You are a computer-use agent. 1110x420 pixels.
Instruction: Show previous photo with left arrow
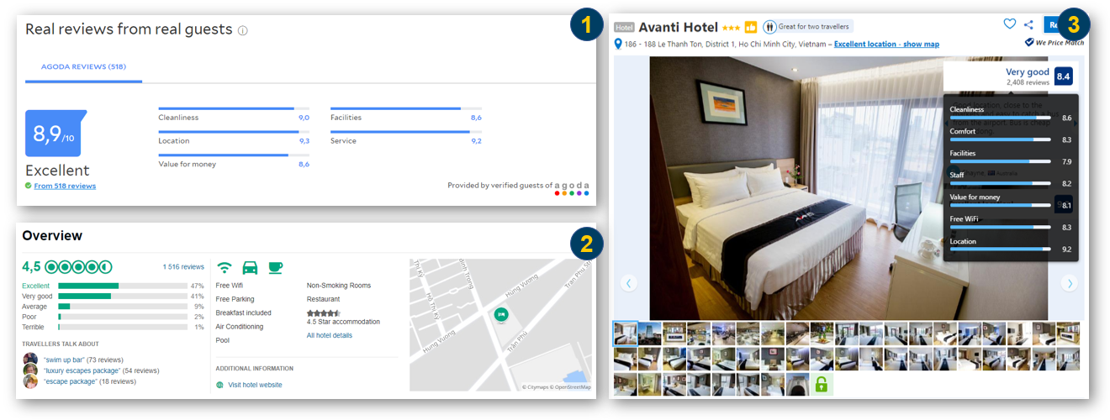(629, 283)
